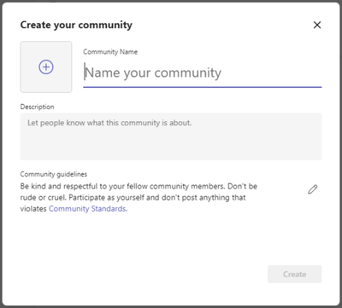Click the 'Description' label
Screen dimensions: 342x308
coord(37,107)
